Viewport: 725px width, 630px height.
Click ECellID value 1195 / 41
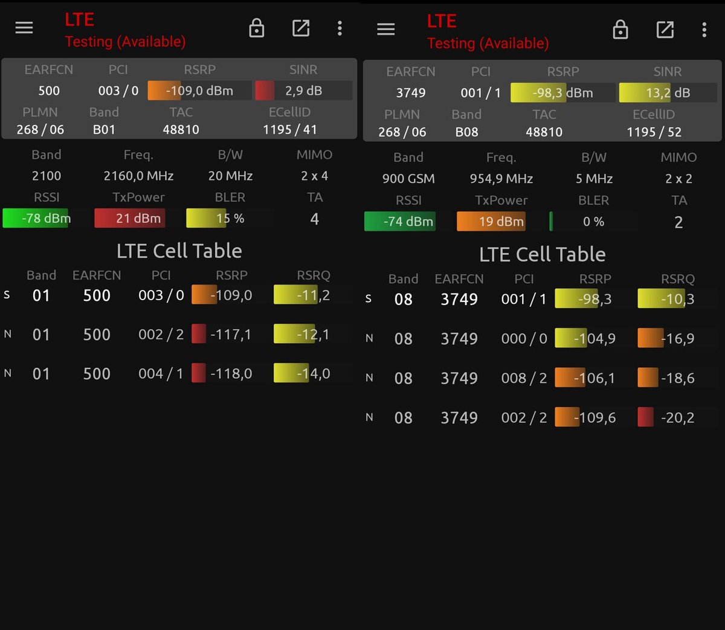tap(290, 129)
